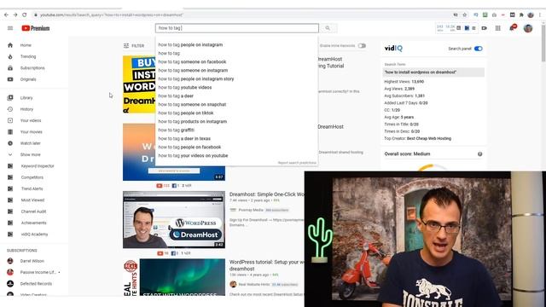Click the browser forward arrow
Screen dimensions: 546x307
pyautogui.click(x=15, y=15)
